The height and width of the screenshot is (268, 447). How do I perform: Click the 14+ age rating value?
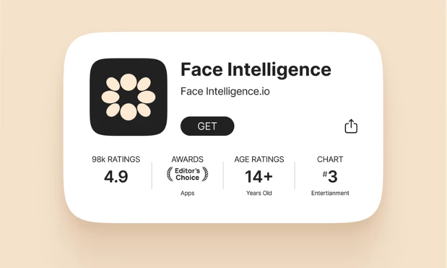(259, 176)
